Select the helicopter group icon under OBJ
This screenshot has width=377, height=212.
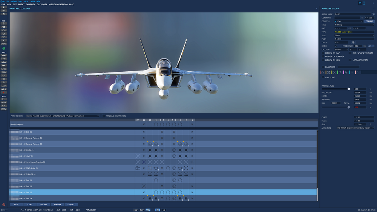[4, 59]
